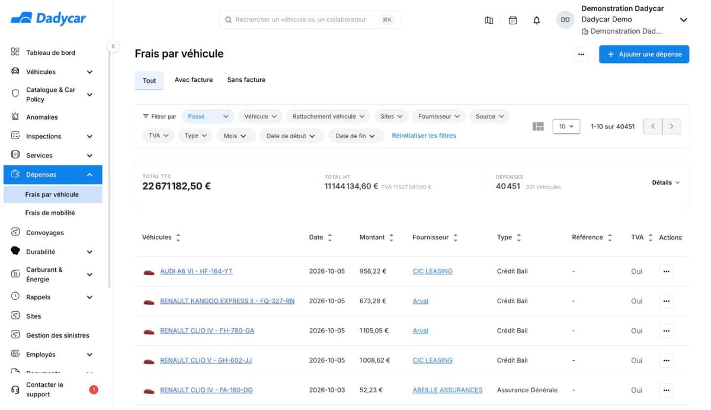Screen dimensions: 711x410
Task: Open AUDI A6 VI - HF-164-YT vehicle link
Action: (x=196, y=271)
